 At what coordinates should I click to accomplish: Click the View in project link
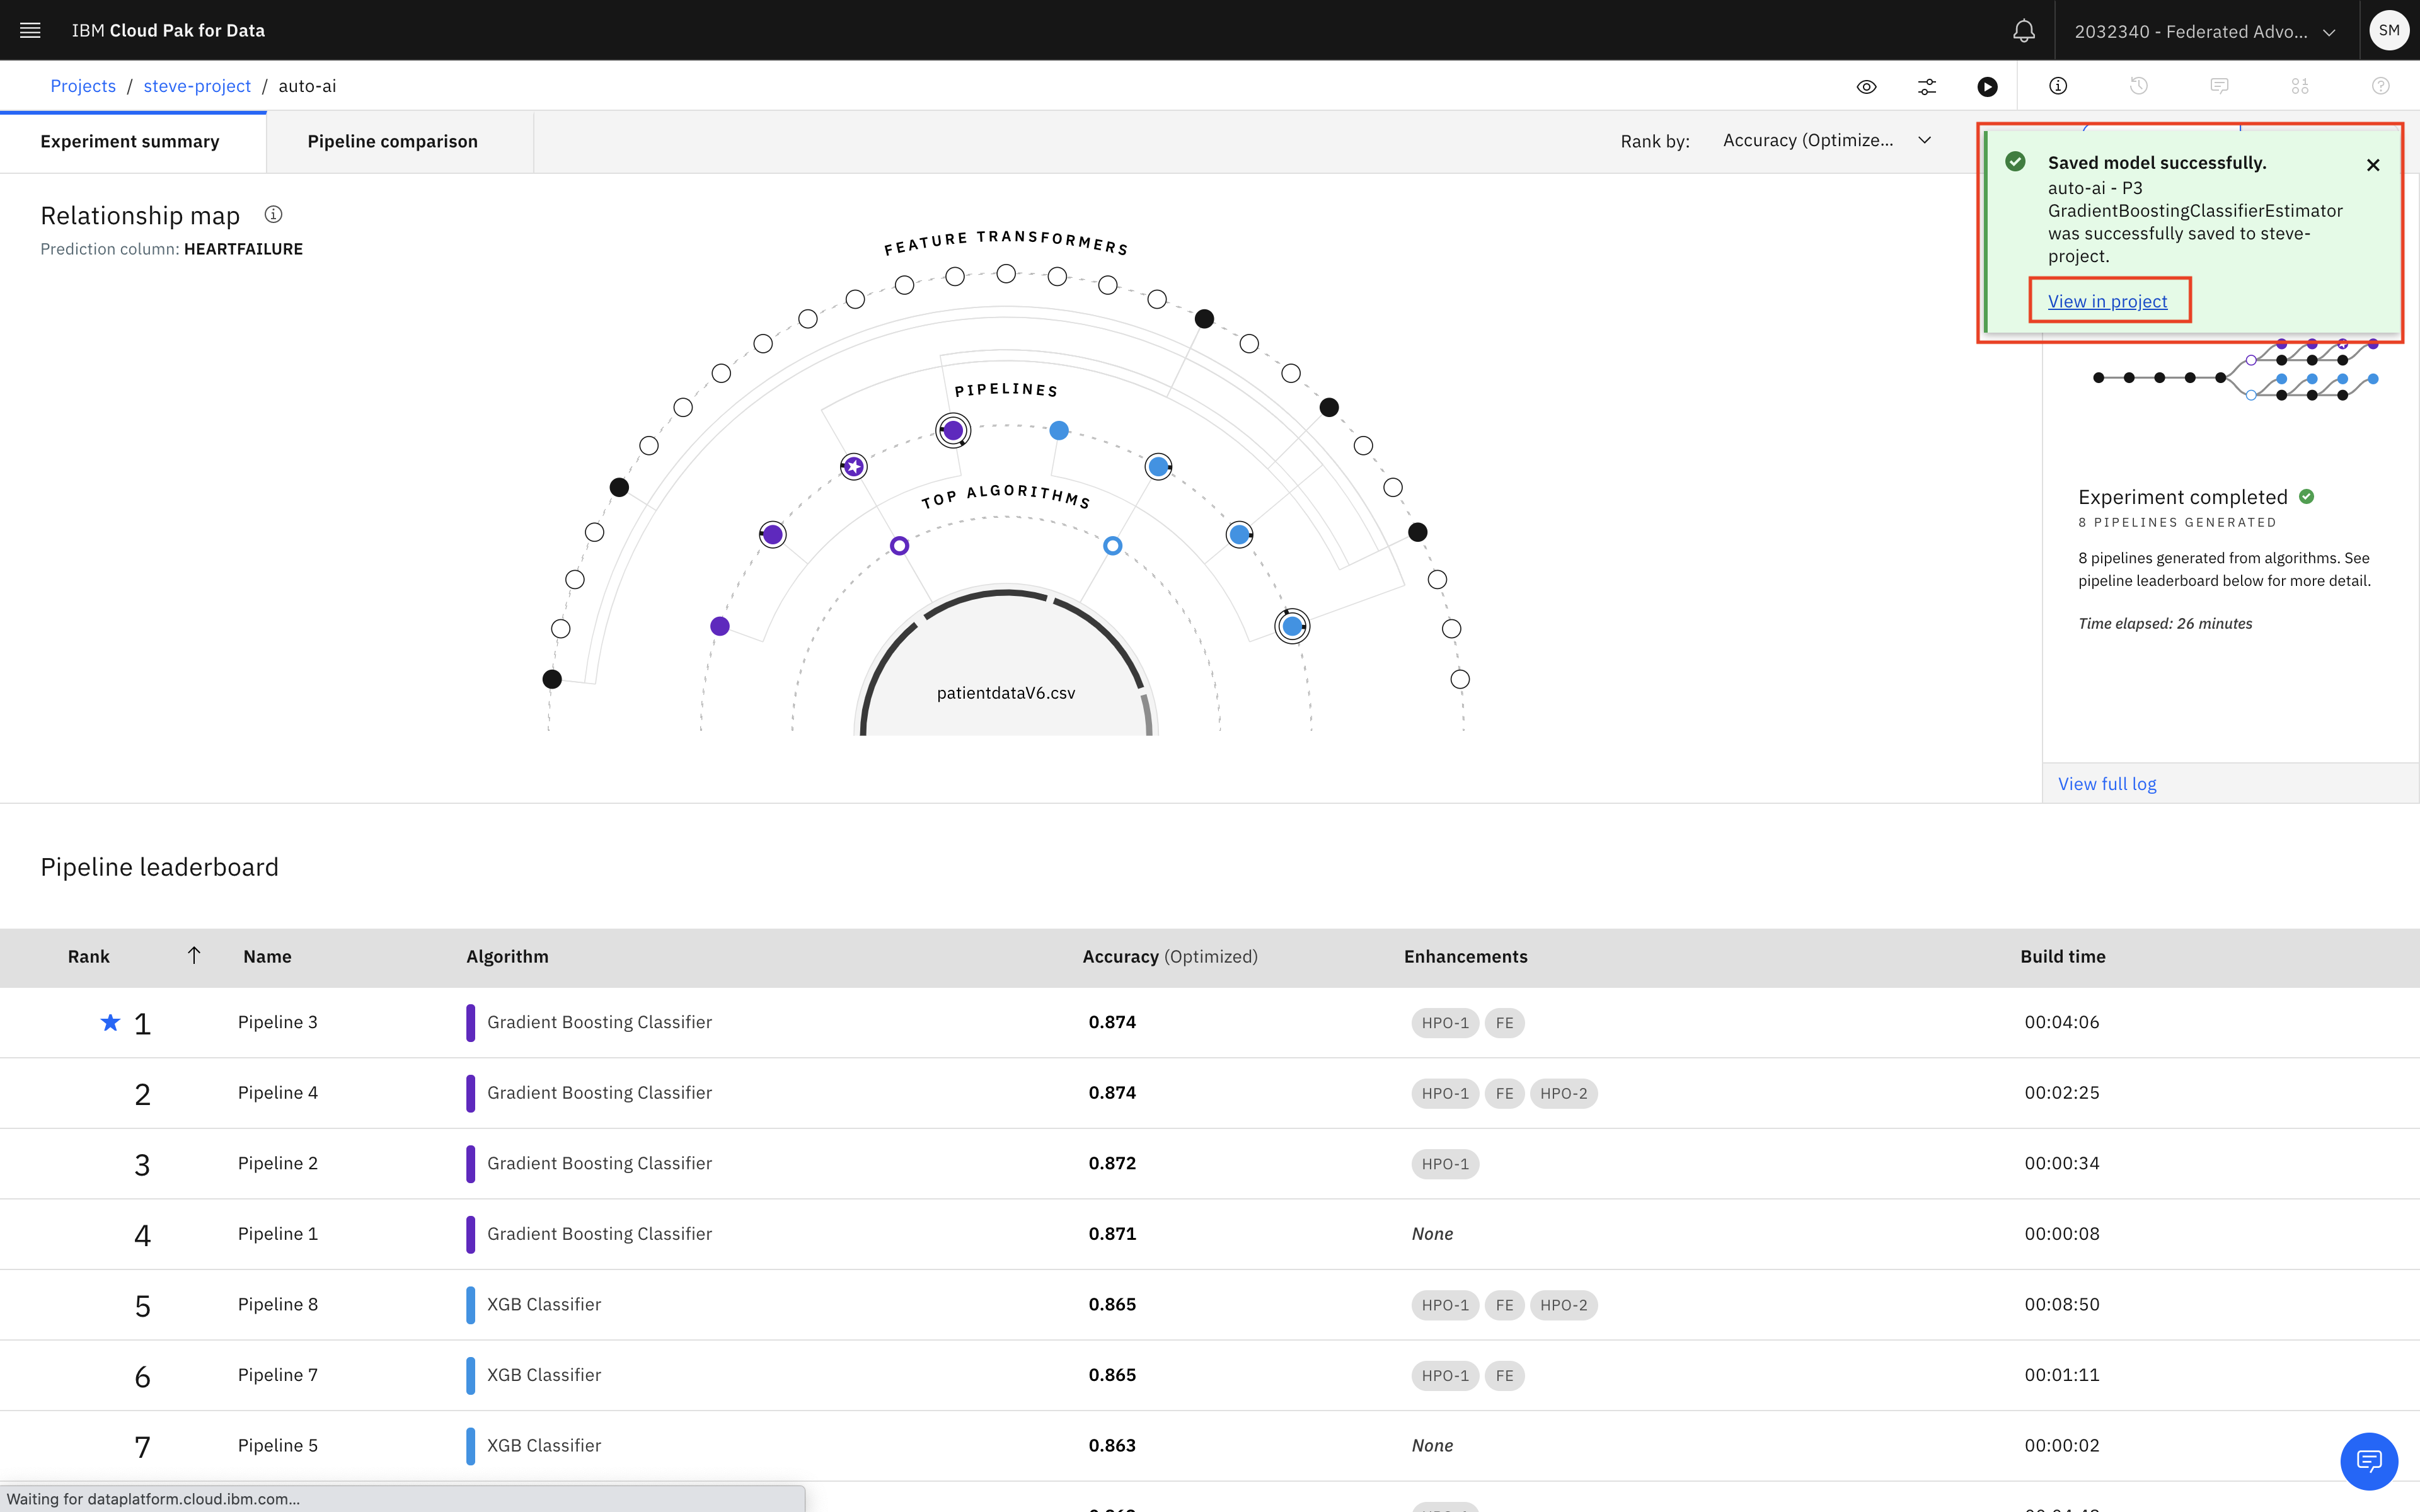coord(2107,301)
